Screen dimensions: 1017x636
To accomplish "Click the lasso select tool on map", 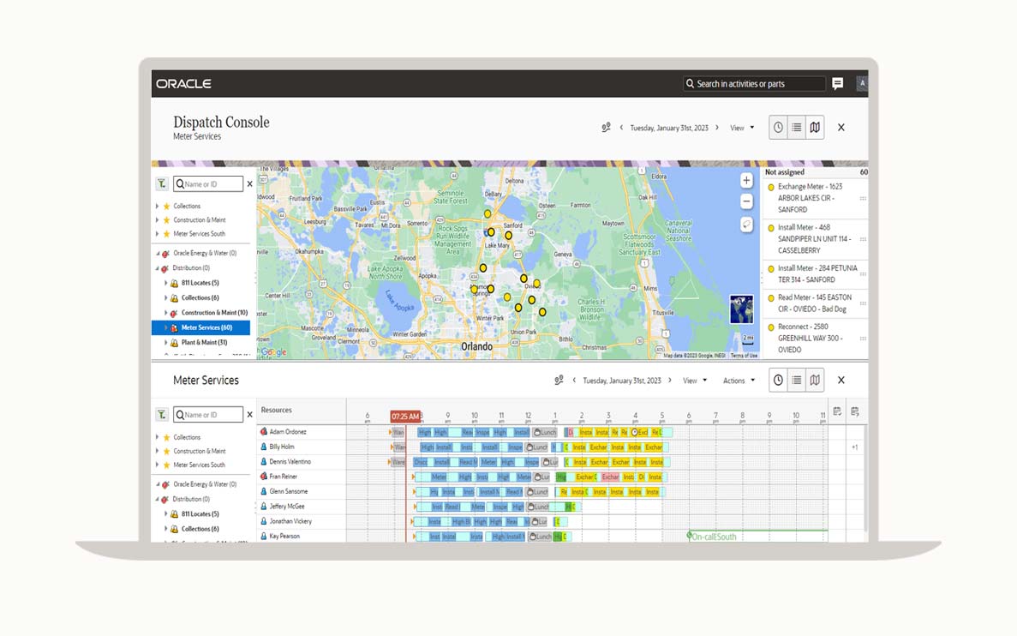I will pos(746,225).
